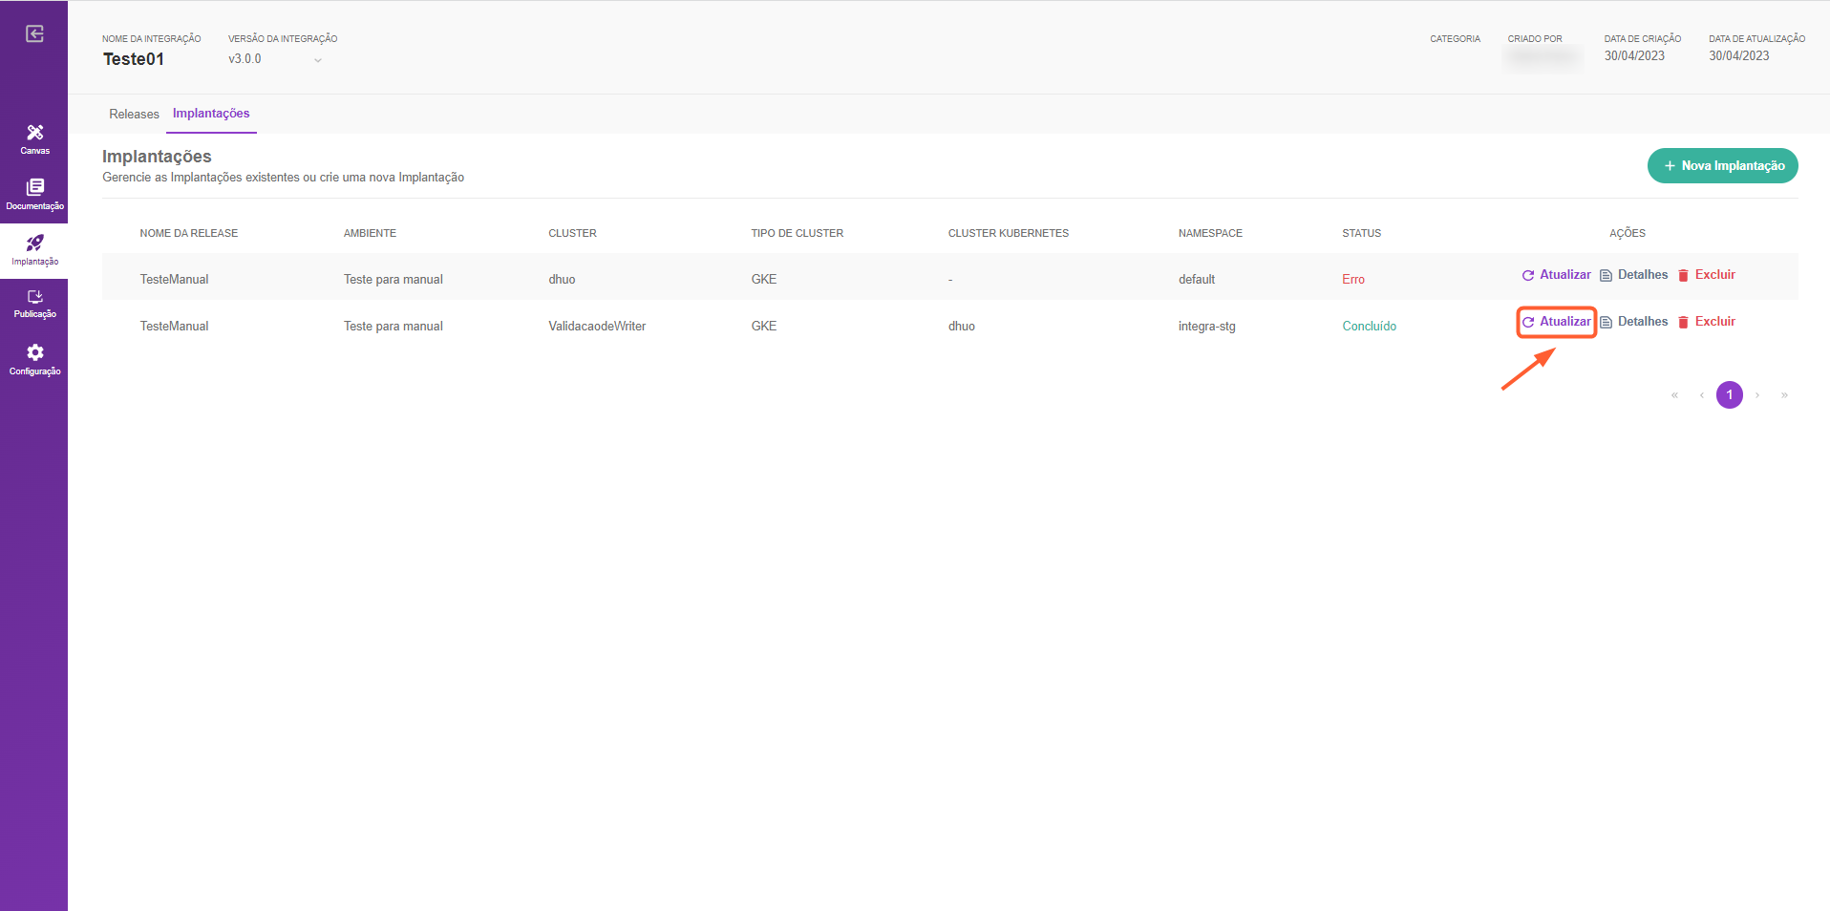Open the Documentação section
The height and width of the screenshot is (911, 1830).
[x=34, y=195]
